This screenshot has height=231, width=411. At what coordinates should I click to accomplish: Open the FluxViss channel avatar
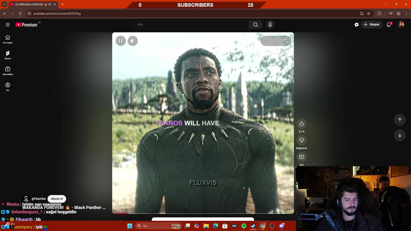(x=26, y=199)
